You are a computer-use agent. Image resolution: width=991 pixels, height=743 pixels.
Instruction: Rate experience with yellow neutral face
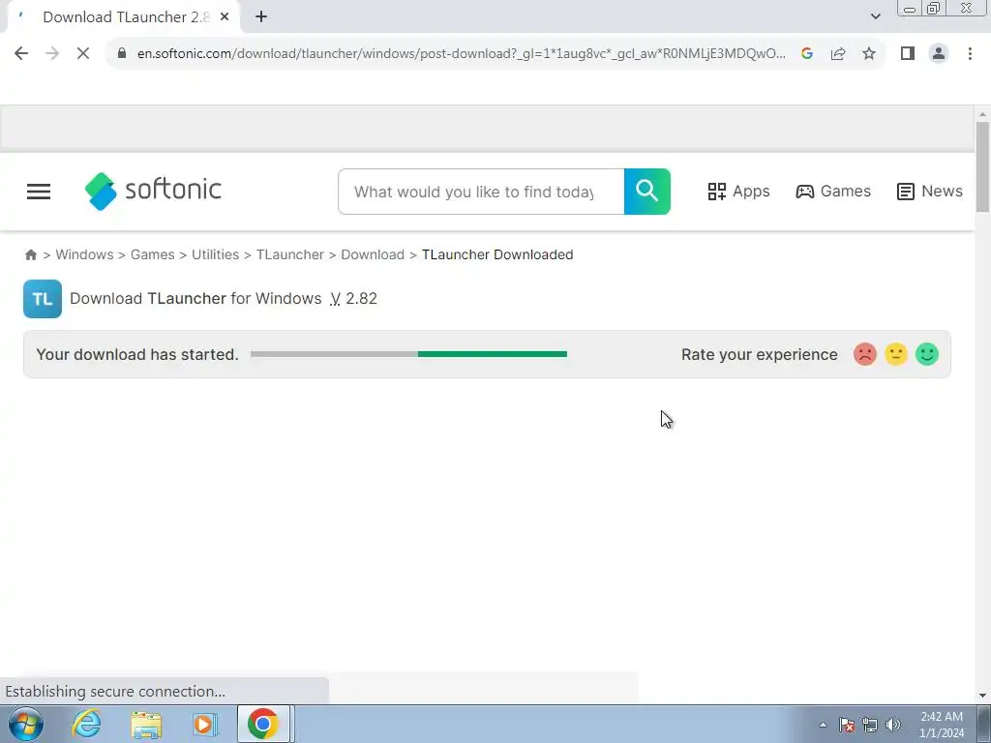coord(895,354)
